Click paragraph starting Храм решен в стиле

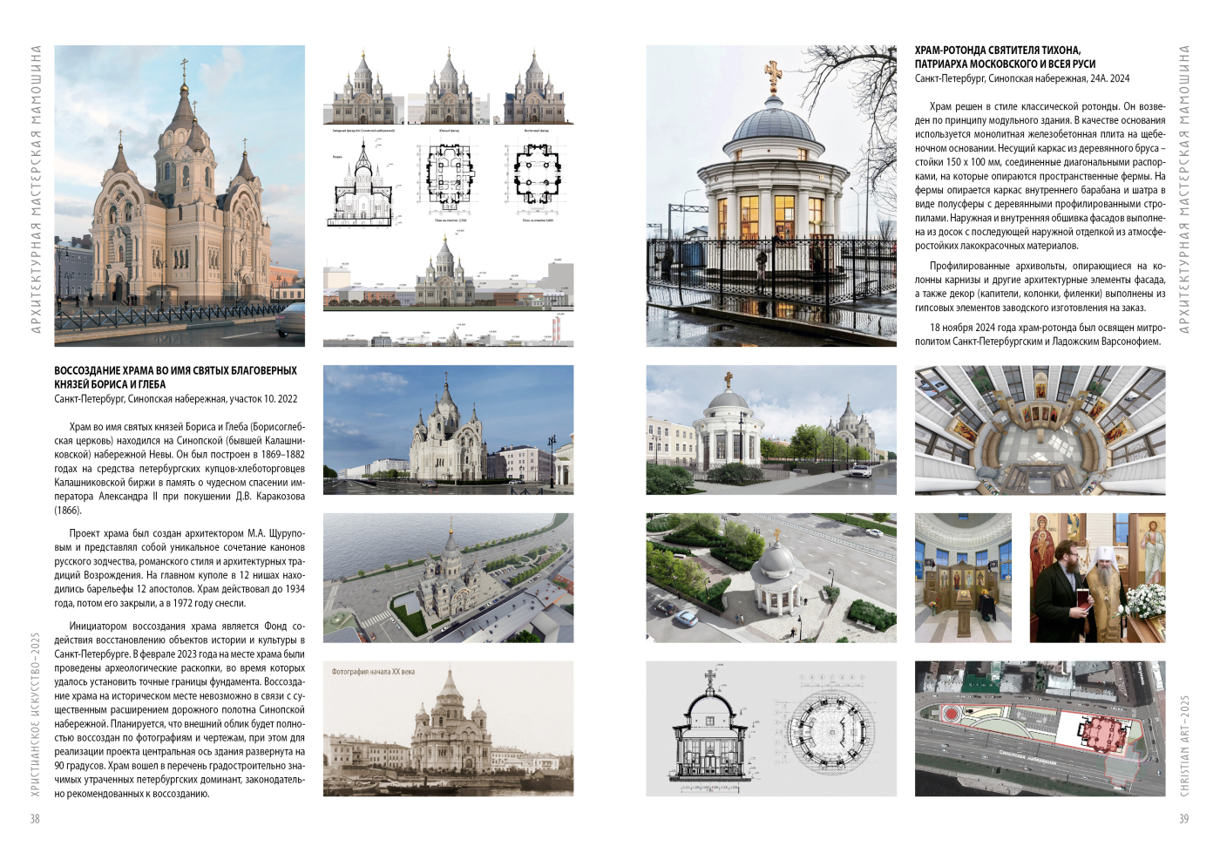1040,176
